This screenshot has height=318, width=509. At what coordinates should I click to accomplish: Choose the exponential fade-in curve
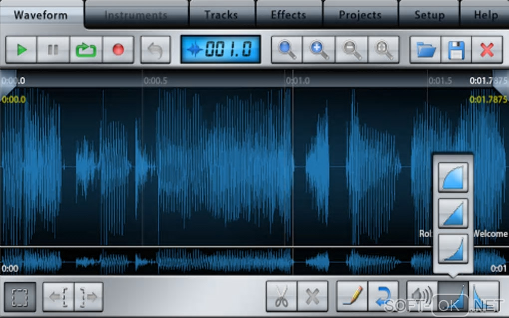pos(453,249)
